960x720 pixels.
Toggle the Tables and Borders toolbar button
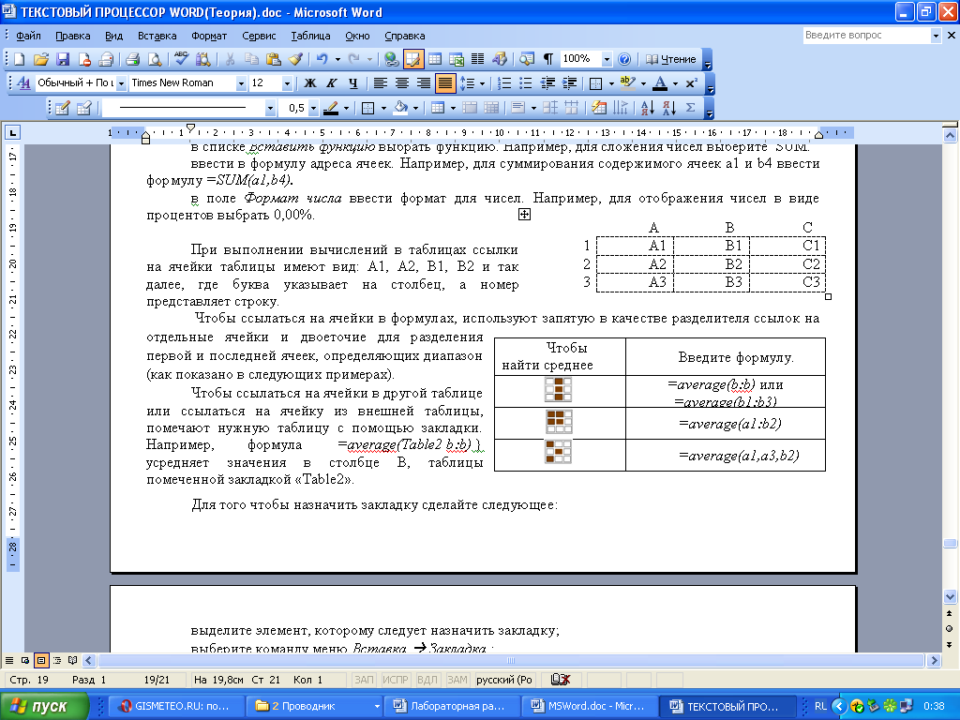(413, 59)
